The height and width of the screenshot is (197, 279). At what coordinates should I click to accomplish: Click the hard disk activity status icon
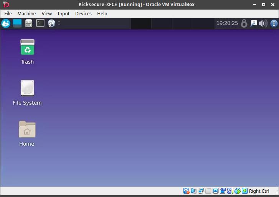[x=186, y=191]
